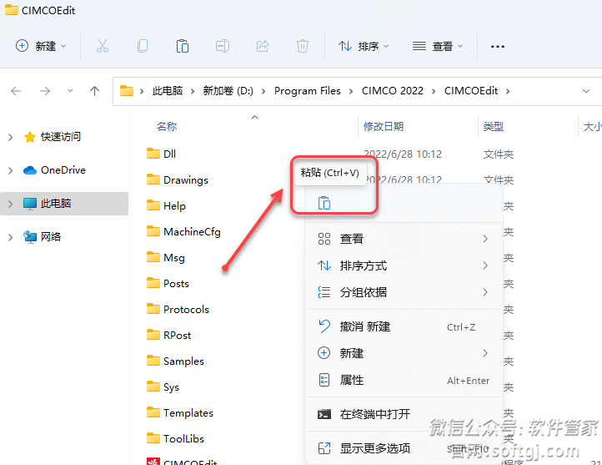Open recent locations dropdown chevron

[70, 91]
